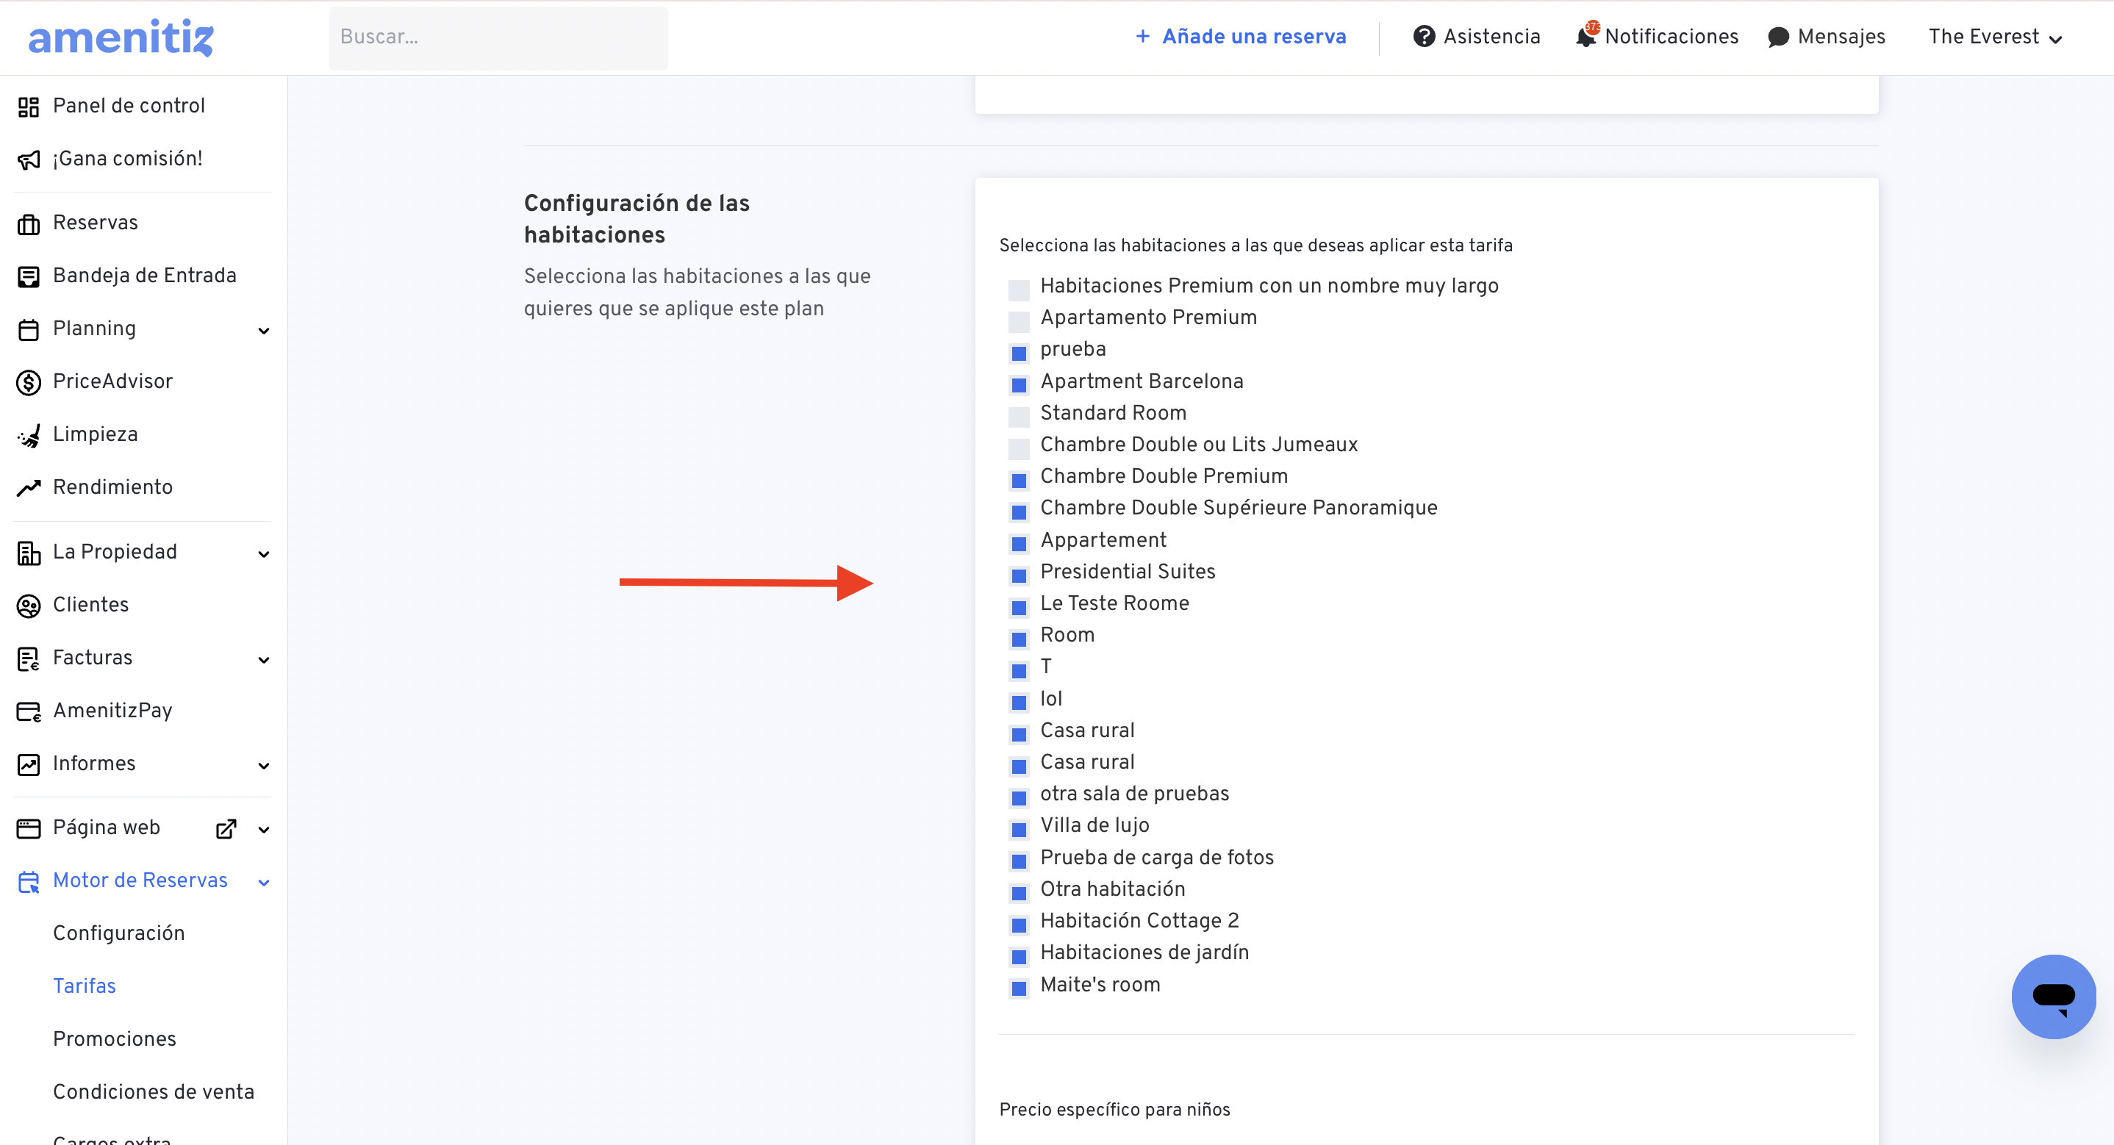
Task: Click the La Propiedad building icon
Action: point(29,553)
